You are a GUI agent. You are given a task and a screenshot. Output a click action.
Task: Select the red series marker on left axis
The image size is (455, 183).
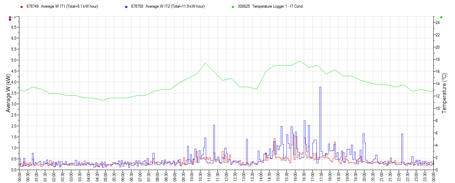pyautogui.click(x=10, y=17)
